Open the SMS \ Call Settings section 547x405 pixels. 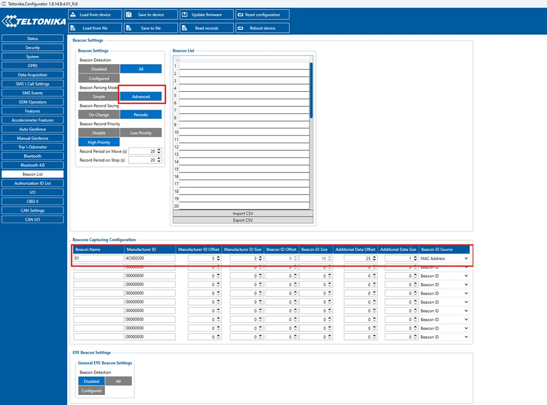pyautogui.click(x=32, y=84)
